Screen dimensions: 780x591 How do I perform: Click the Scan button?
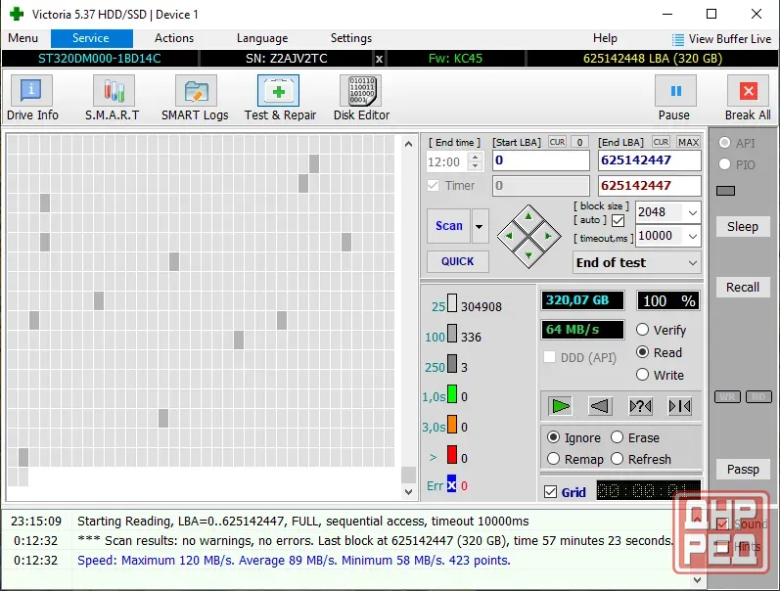point(448,226)
